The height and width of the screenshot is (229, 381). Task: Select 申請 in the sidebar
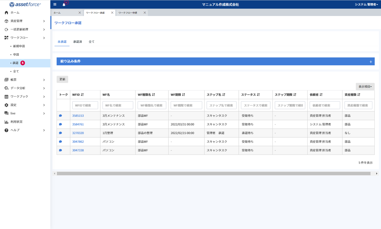coord(16,54)
